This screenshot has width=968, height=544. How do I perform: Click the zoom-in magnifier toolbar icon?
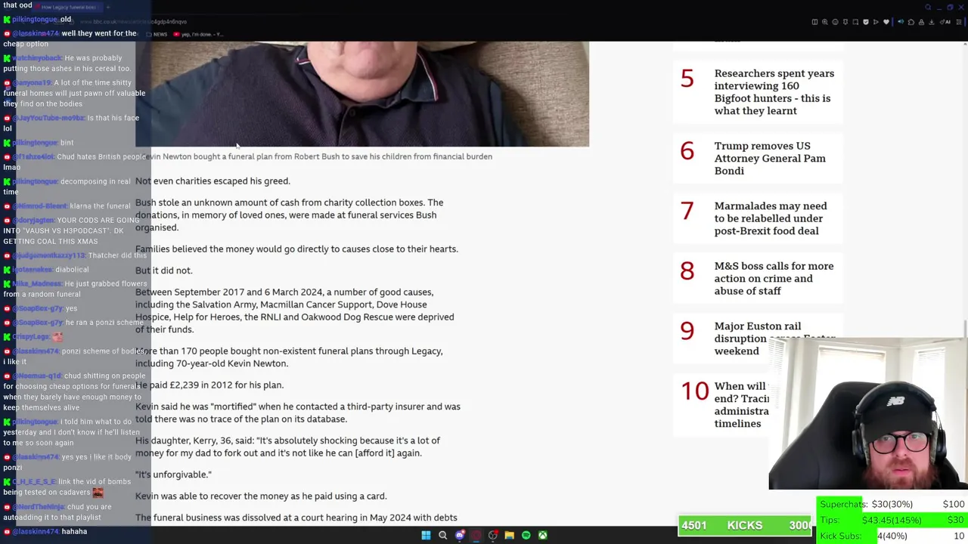click(825, 22)
